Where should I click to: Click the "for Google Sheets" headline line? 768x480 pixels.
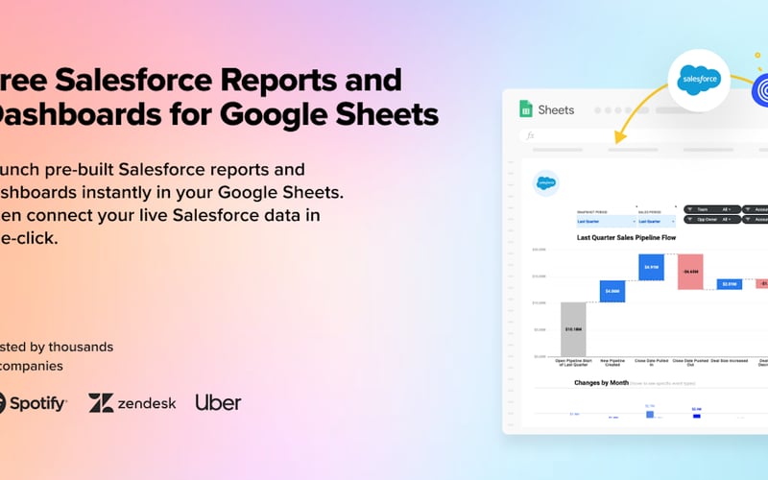pos(304,114)
